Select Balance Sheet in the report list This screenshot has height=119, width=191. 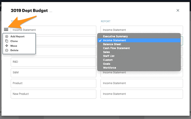click(x=139, y=44)
